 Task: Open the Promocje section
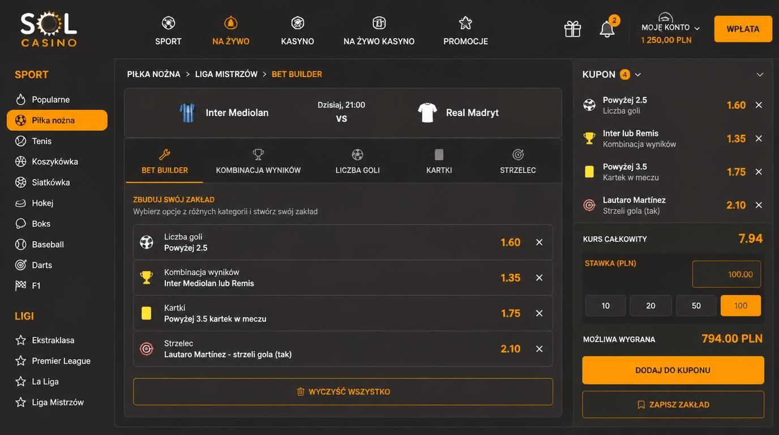click(465, 31)
